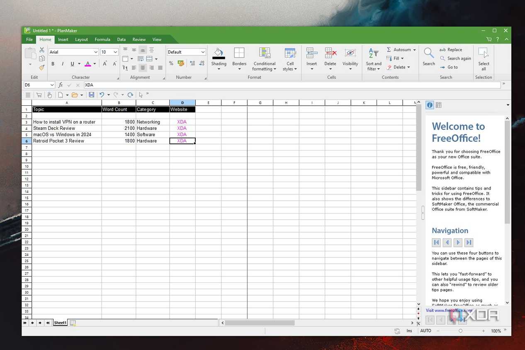Click the Sort and filter button

(x=373, y=59)
